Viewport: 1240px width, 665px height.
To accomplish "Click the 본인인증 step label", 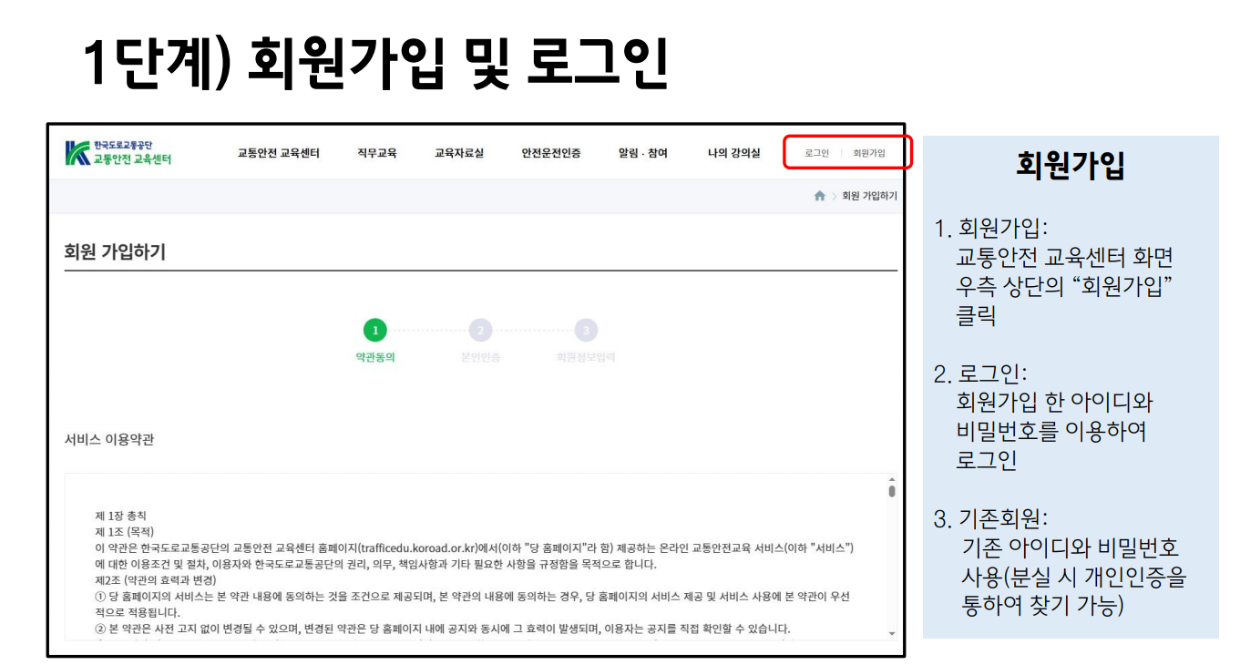I will point(480,358).
